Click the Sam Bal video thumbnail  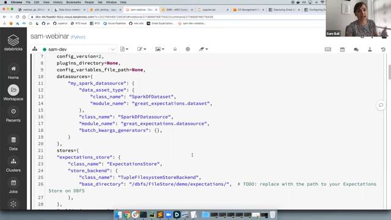tap(359, 18)
